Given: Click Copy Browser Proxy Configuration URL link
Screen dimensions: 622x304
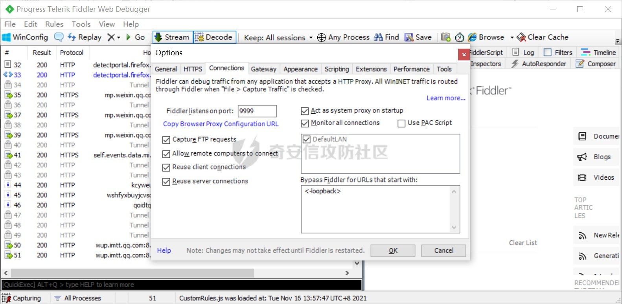Looking at the screenshot, I should (221, 124).
